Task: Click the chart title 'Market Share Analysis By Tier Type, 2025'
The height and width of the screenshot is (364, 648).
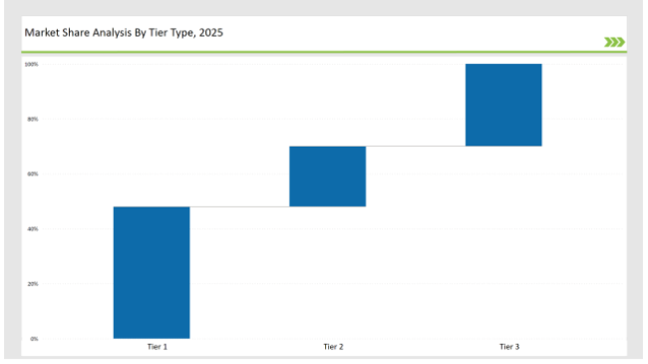Action: tap(124, 33)
